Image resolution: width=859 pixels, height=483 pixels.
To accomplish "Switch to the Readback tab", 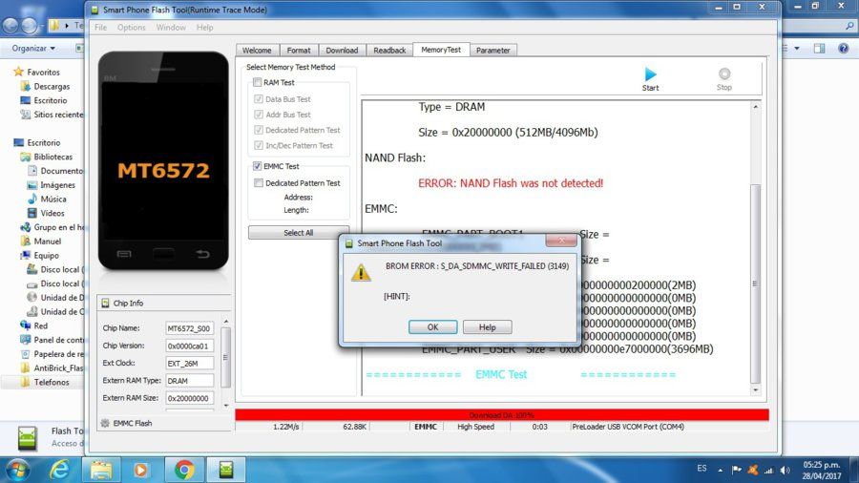I will [389, 50].
